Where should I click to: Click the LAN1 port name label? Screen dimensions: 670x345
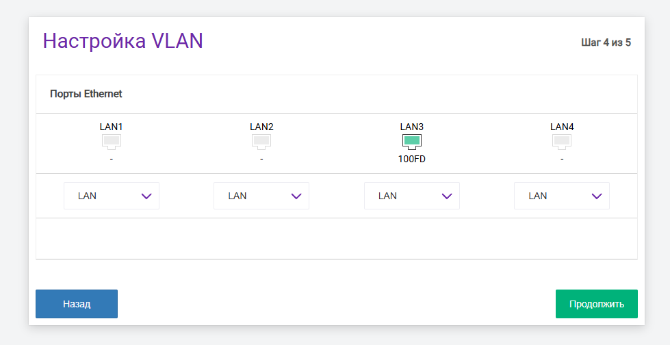tap(111, 127)
